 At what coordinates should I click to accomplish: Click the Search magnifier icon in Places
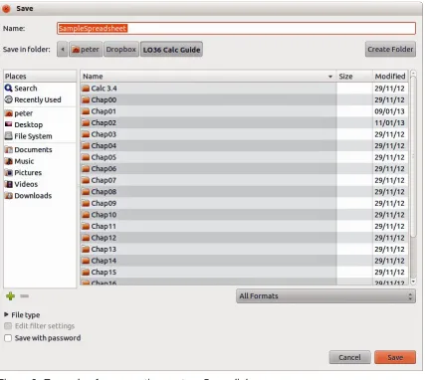(x=9, y=89)
